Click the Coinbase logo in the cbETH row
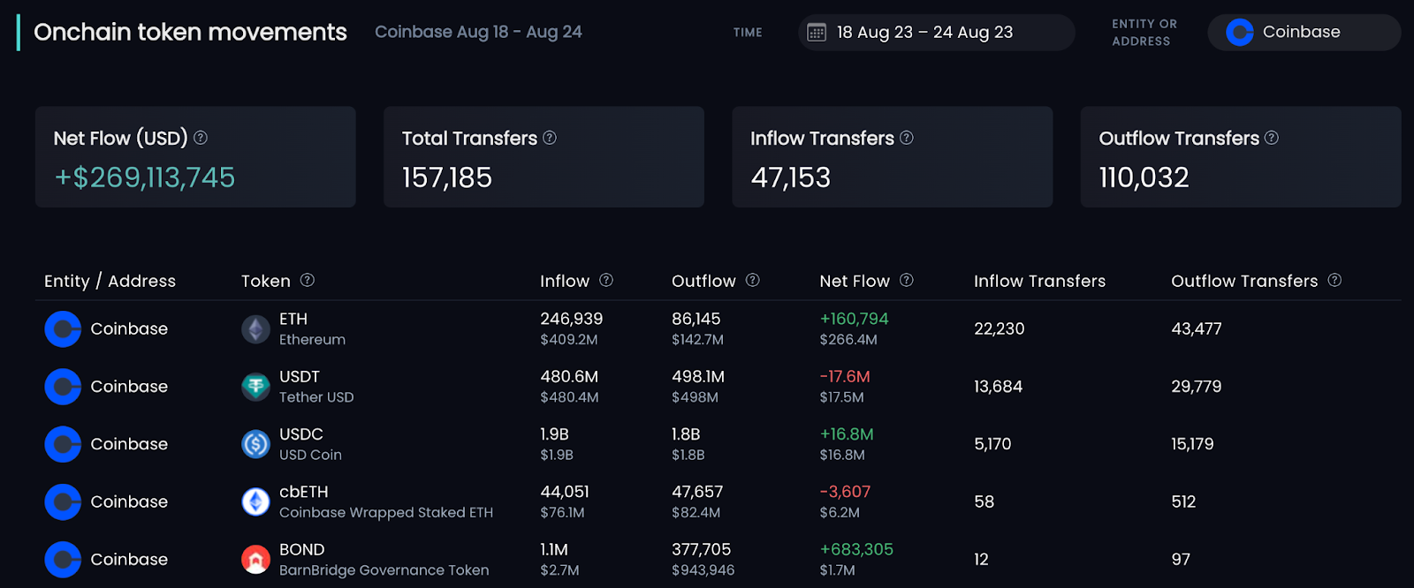This screenshot has width=1414, height=588. tap(63, 501)
